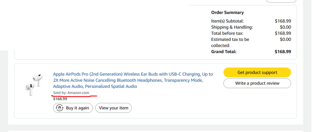Click the Grand Total label

click(x=224, y=51)
